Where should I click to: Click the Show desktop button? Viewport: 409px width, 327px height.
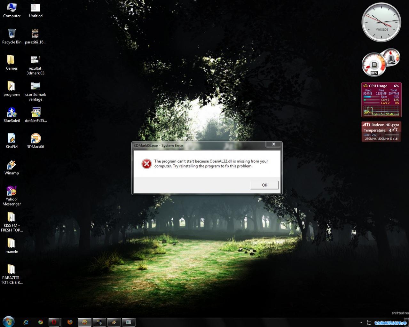click(x=407, y=322)
